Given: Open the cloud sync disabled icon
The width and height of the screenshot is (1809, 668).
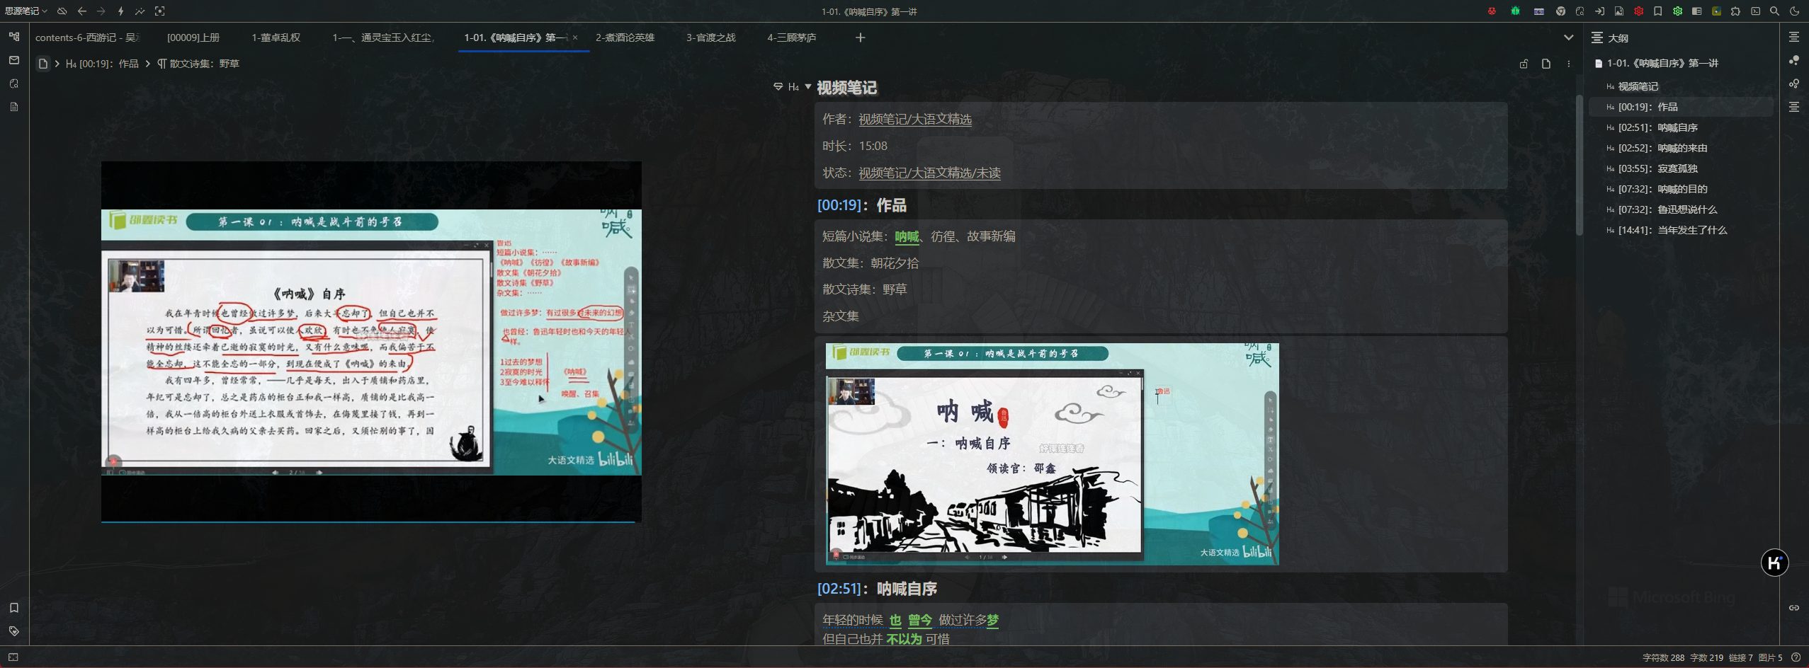Looking at the screenshot, I should pyautogui.click(x=62, y=11).
